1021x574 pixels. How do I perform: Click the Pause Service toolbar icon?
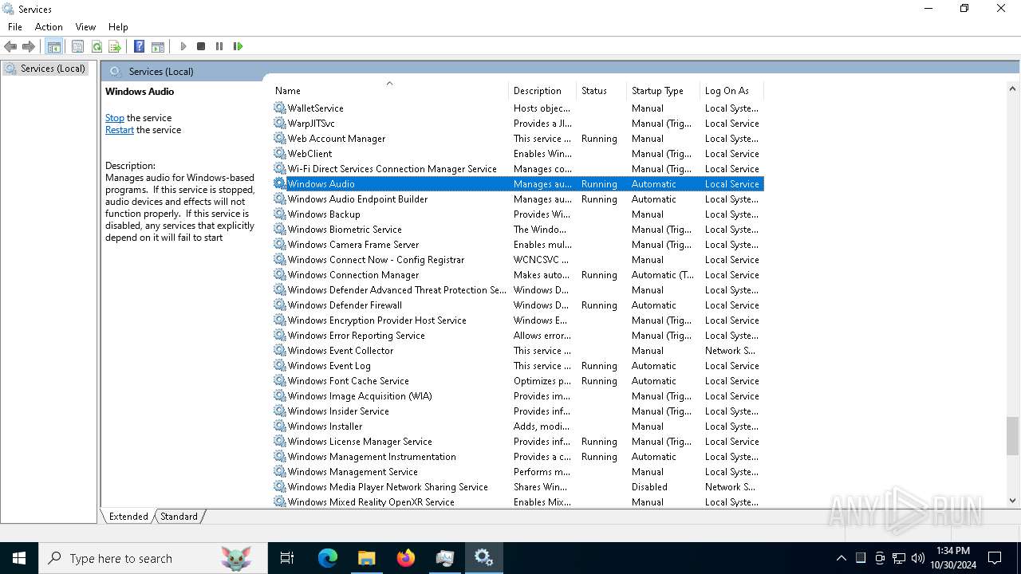(x=219, y=46)
